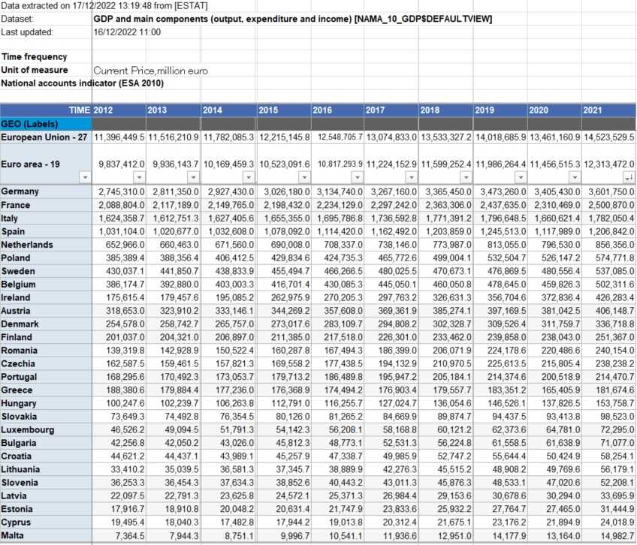Expand the 2017 column filter arrow
Image resolution: width=637 pixels, height=545 pixels.
(410, 178)
